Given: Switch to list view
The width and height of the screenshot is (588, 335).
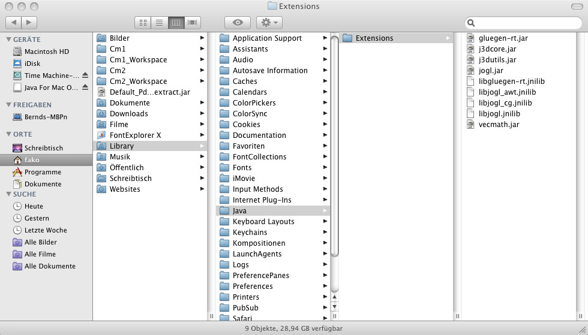Looking at the screenshot, I should pyautogui.click(x=160, y=23).
